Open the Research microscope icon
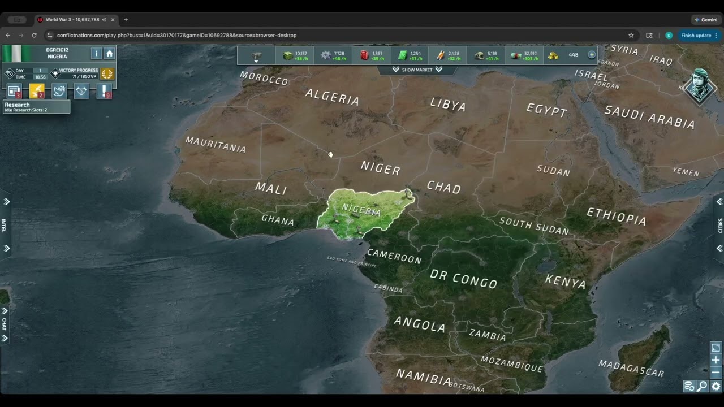The width and height of the screenshot is (724, 407). (37, 91)
